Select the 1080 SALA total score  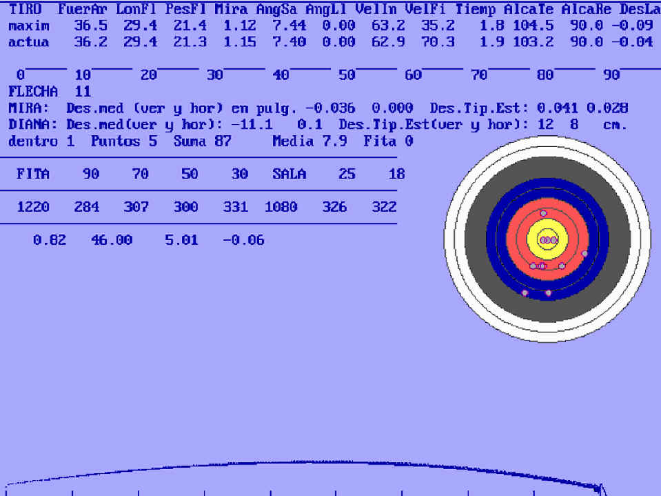click(281, 207)
